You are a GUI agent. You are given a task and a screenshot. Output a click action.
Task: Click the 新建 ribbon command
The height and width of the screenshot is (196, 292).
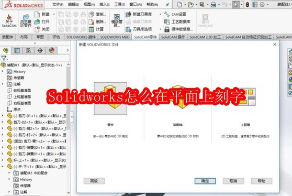point(42,14)
